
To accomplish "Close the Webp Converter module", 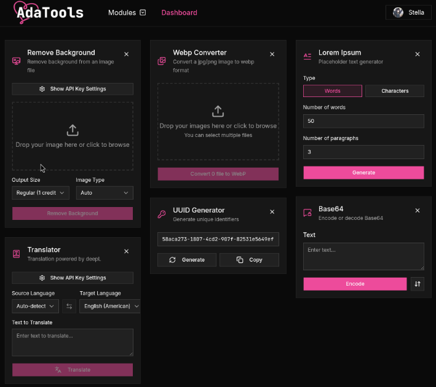I will 272,54.
